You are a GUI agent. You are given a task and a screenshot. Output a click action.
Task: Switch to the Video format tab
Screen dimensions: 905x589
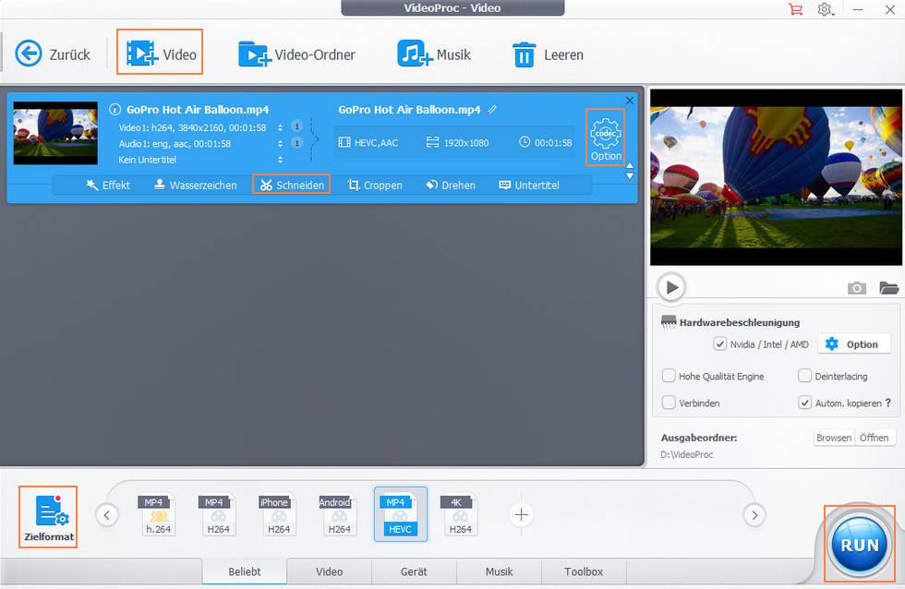329,571
